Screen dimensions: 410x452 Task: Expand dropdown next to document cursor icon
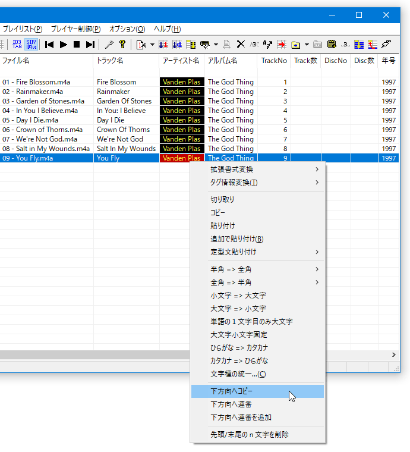click(152, 45)
